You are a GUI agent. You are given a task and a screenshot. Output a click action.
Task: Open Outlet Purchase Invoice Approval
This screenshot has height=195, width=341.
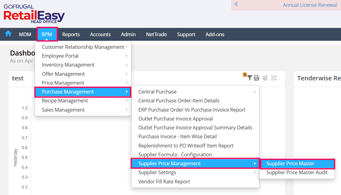[175, 119]
